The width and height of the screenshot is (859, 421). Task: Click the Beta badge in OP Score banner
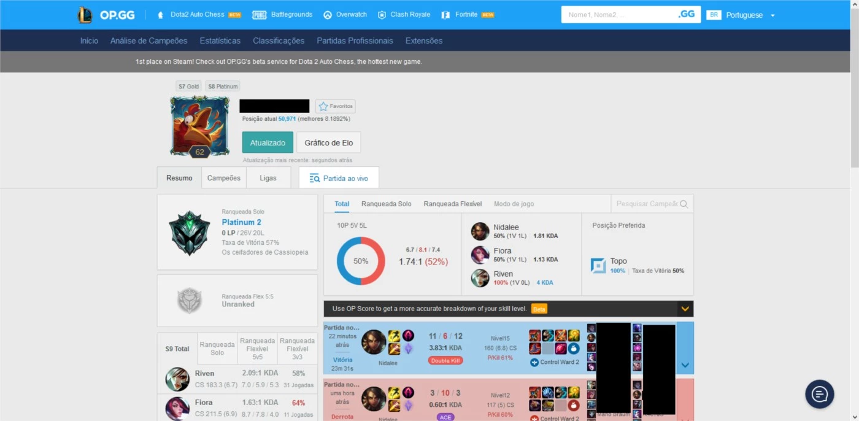(x=539, y=309)
